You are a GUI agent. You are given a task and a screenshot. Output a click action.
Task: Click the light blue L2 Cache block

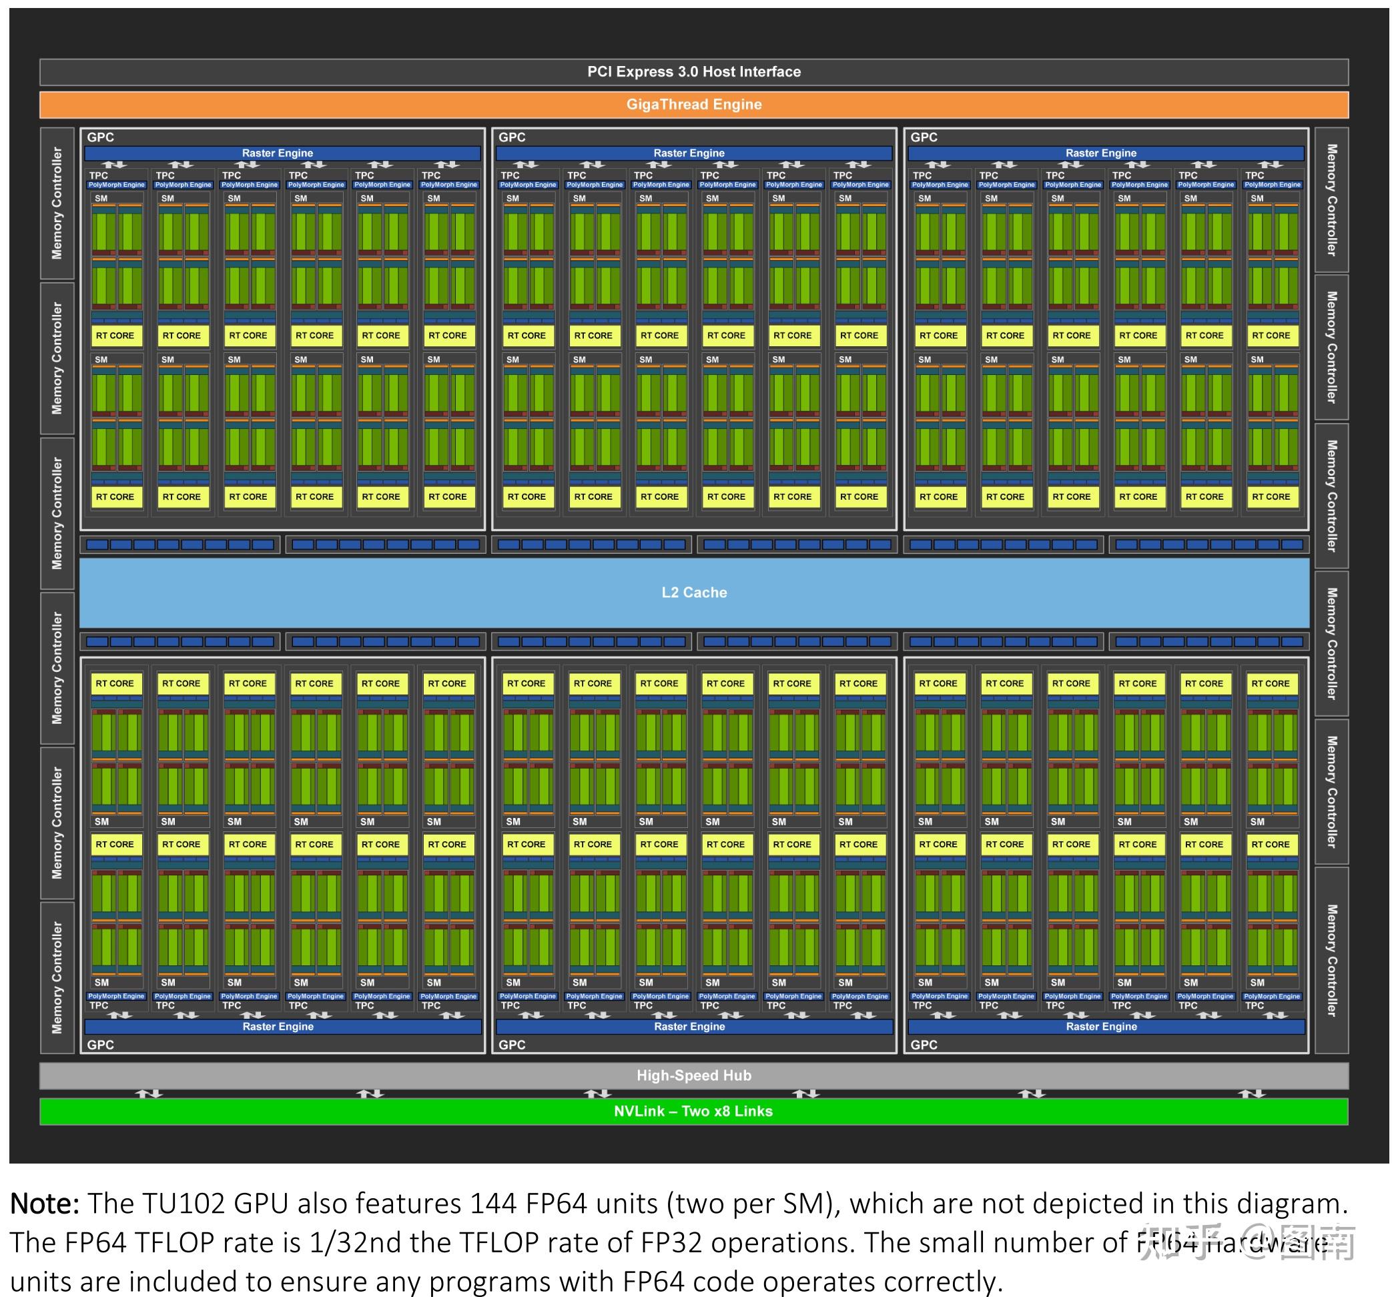[x=694, y=592]
